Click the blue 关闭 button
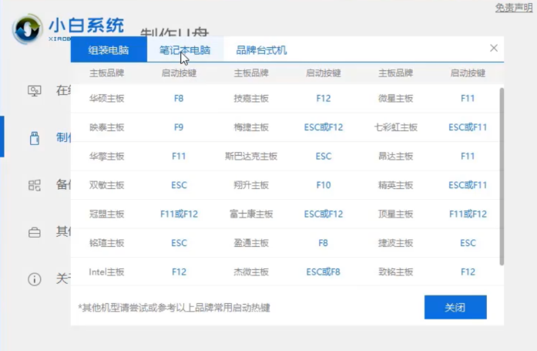This screenshot has width=537, height=351. [455, 307]
